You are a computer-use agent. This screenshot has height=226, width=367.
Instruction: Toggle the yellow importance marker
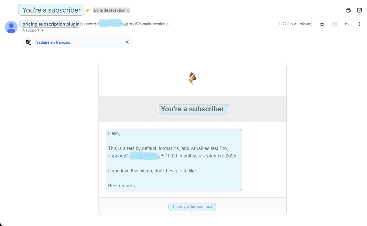88,10
